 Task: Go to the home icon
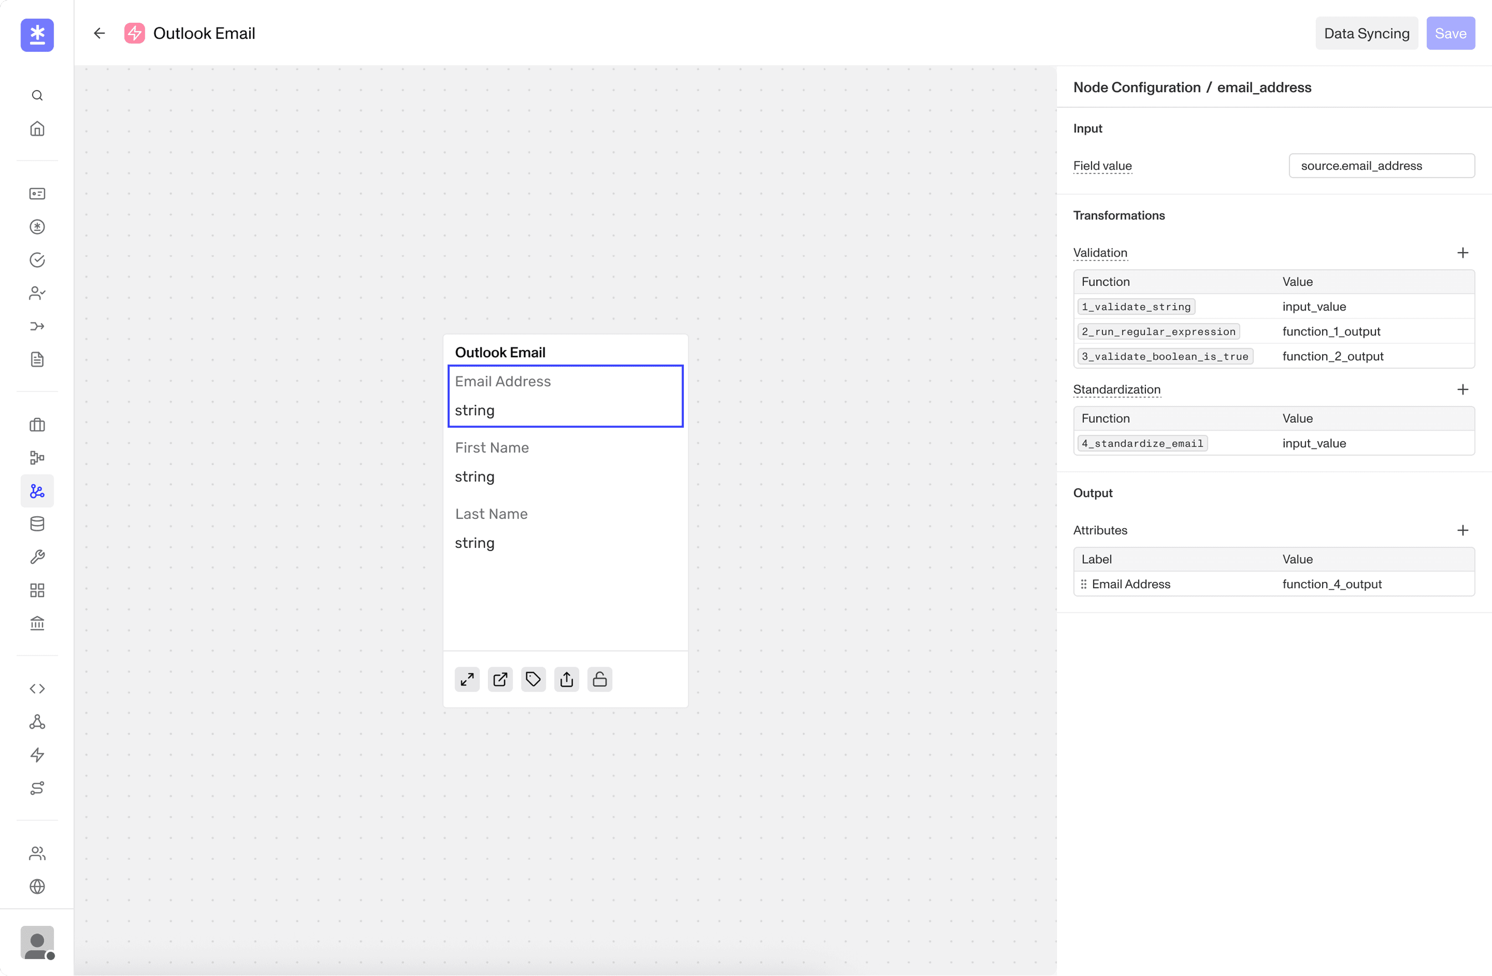click(x=37, y=128)
